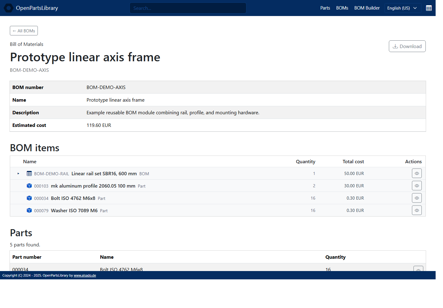Click the BOM table icon beside BOM-DEMO-RAIL
Screen dimensions: 443x308
29,174
